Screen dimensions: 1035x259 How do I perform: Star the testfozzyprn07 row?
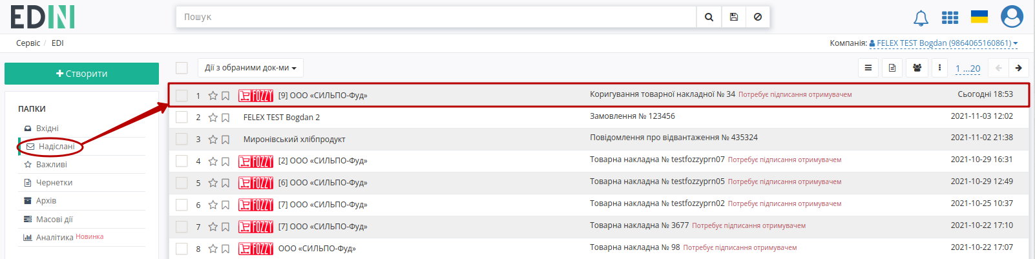point(213,161)
